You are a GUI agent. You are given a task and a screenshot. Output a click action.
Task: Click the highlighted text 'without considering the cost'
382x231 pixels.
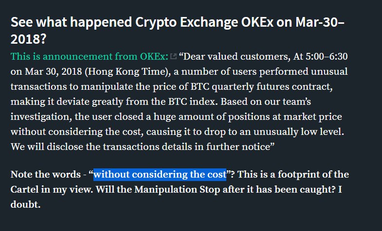(160, 174)
